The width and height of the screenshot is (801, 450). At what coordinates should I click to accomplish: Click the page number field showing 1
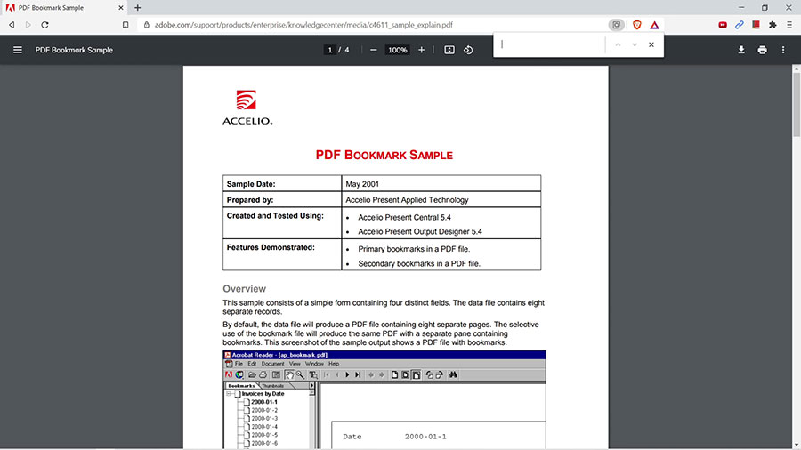(330, 50)
